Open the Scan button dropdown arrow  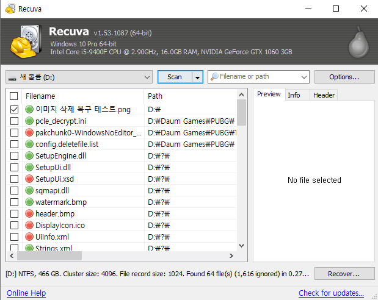[x=197, y=77]
